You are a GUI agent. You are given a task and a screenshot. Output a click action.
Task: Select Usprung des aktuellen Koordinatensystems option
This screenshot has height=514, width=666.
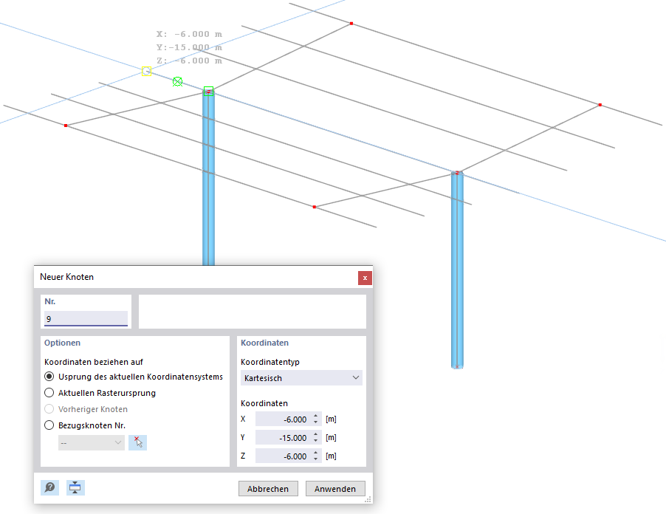click(49, 377)
